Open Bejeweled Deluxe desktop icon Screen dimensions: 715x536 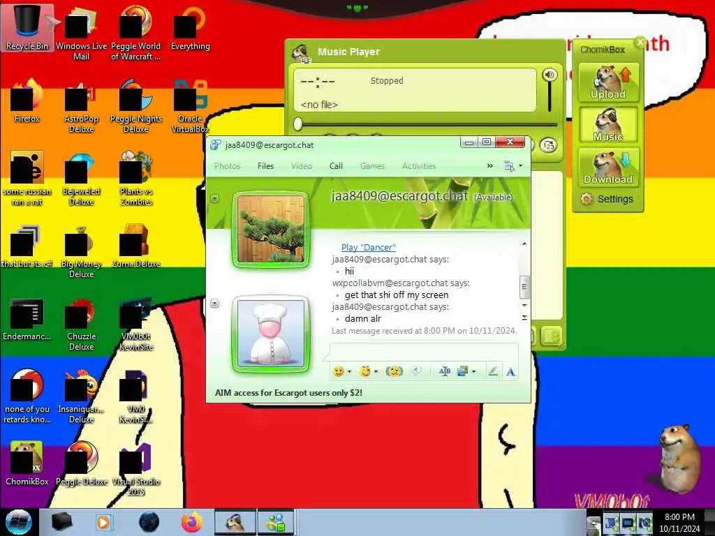pyautogui.click(x=81, y=179)
